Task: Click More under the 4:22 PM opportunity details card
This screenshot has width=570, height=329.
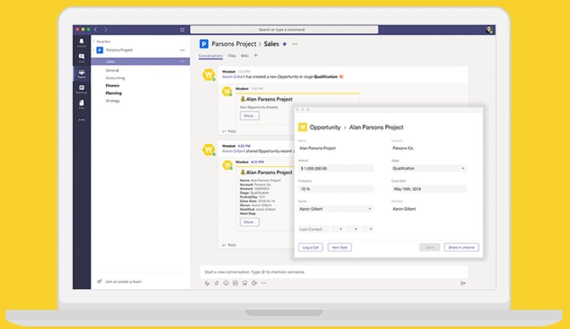Action: point(249,222)
